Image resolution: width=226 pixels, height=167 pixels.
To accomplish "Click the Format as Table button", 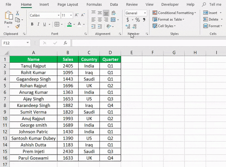I will (172, 20).
